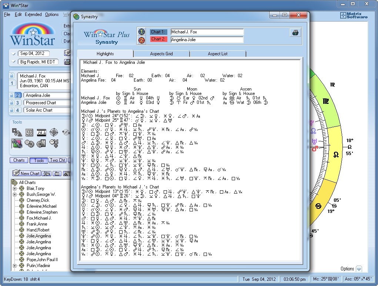Viewport: 378px width, 286px height.
Task: Select Erlewine, Michael in the chart list
Action: click(x=41, y=206)
